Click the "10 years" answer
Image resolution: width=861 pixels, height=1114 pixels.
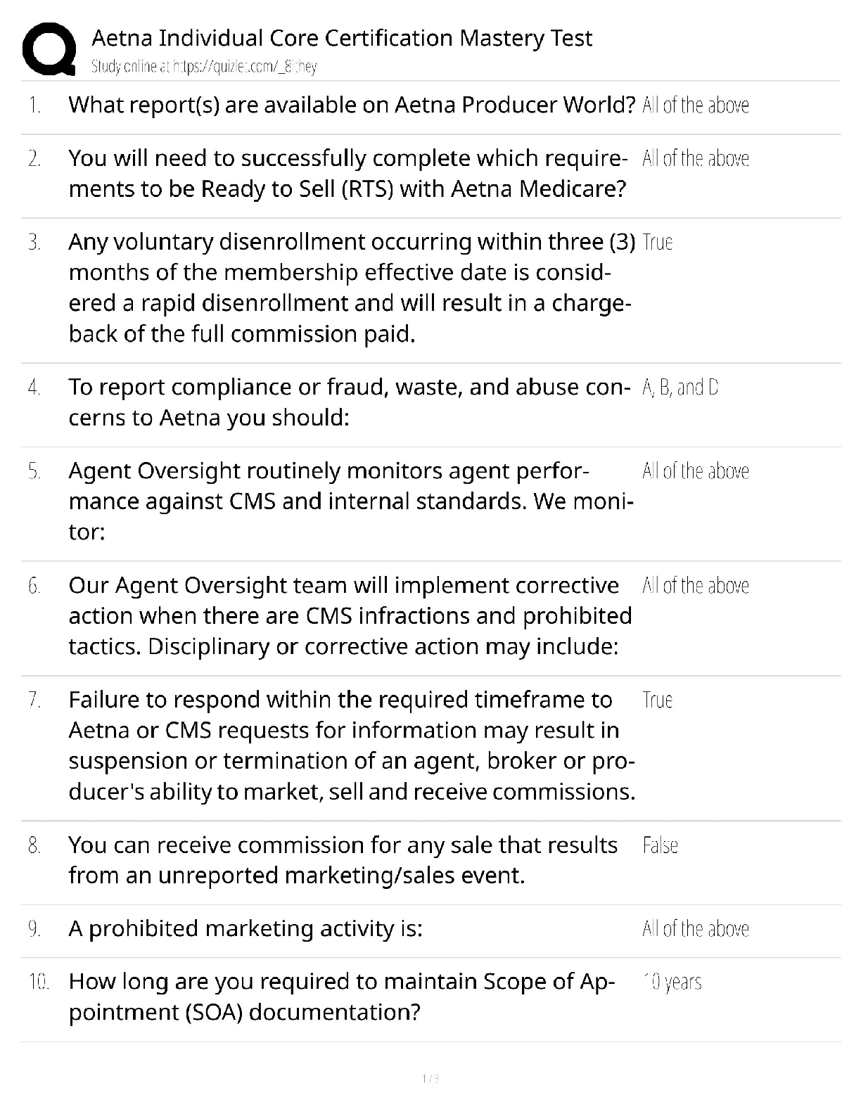[x=672, y=982]
